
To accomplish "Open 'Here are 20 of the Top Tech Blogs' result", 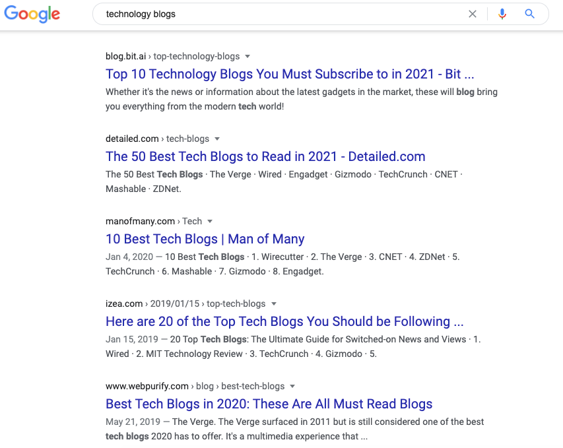I will coord(284,321).
